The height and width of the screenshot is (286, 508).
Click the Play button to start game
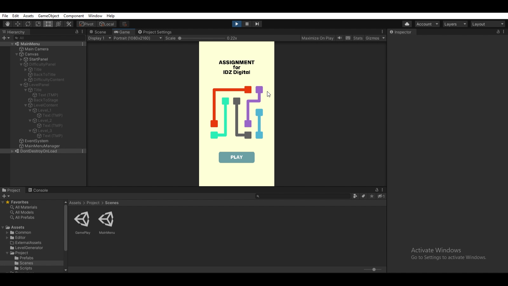[237, 24]
